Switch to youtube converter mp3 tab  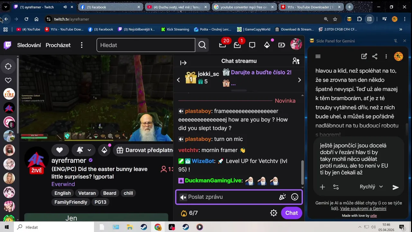[x=245, y=7]
